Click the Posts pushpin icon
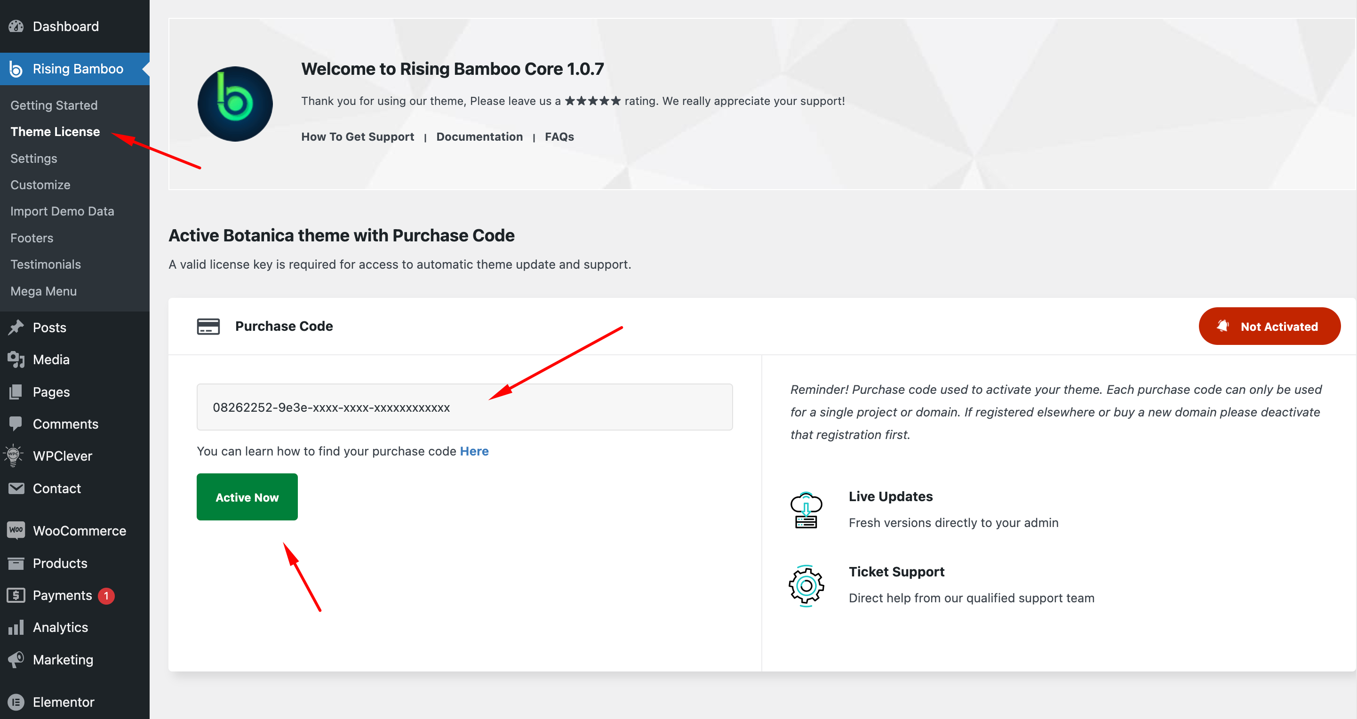Screen dimensions: 1357x719 point(16,328)
